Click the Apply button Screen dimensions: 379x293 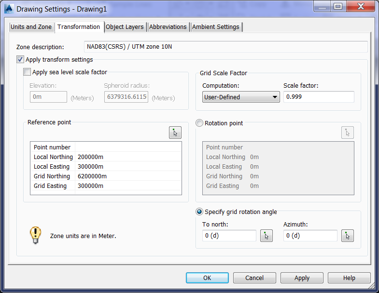(x=302, y=278)
